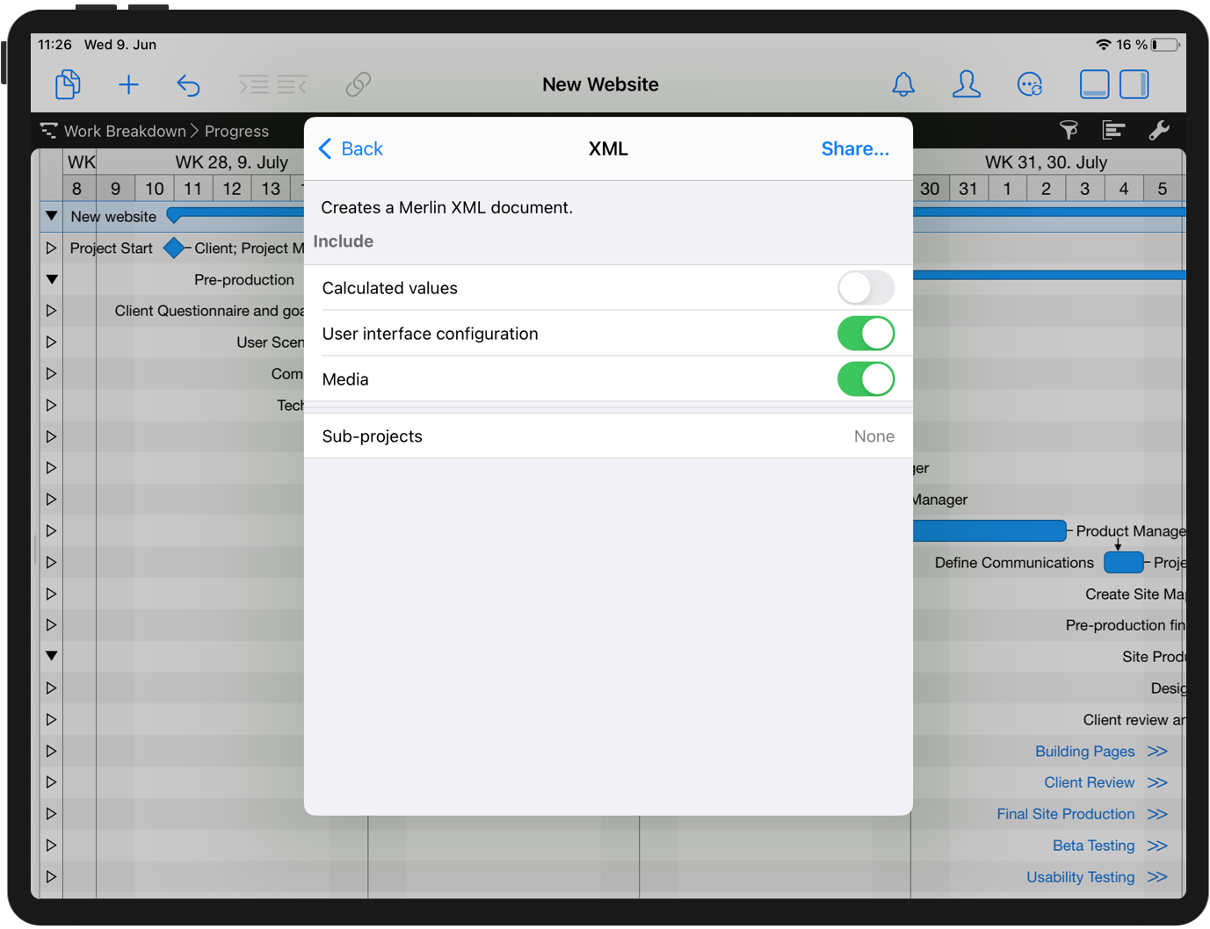1210x929 pixels.
Task: Open view settings with the wrench icon
Action: [x=1160, y=130]
